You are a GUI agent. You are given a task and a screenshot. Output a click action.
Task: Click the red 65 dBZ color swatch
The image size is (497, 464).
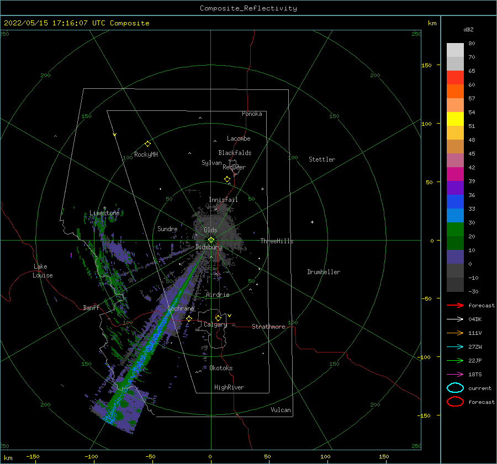pyautogui.click(x=455, y=78)
